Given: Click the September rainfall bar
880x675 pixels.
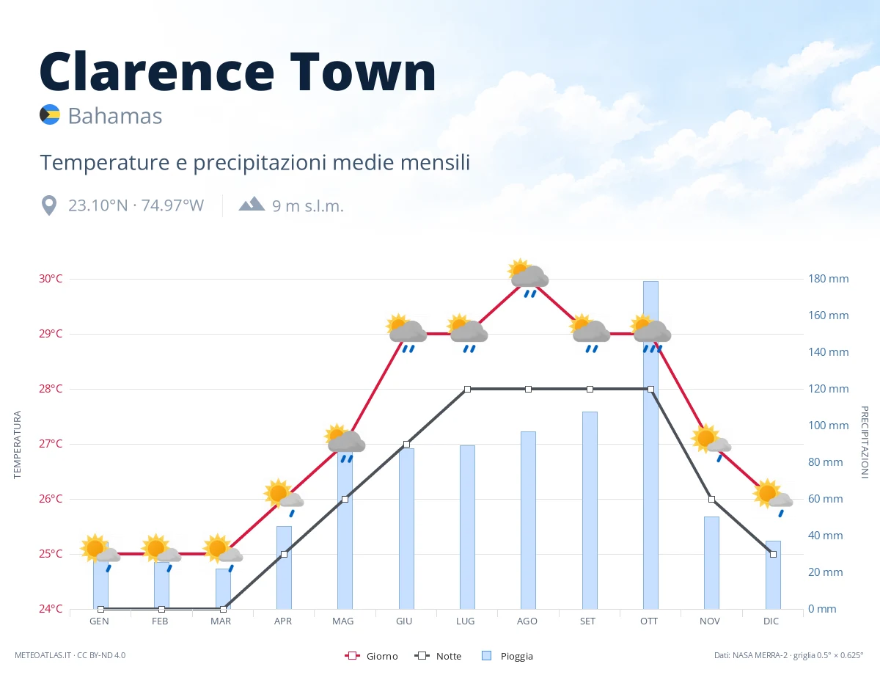Looking at the screenshot, I should pos(590,510).
